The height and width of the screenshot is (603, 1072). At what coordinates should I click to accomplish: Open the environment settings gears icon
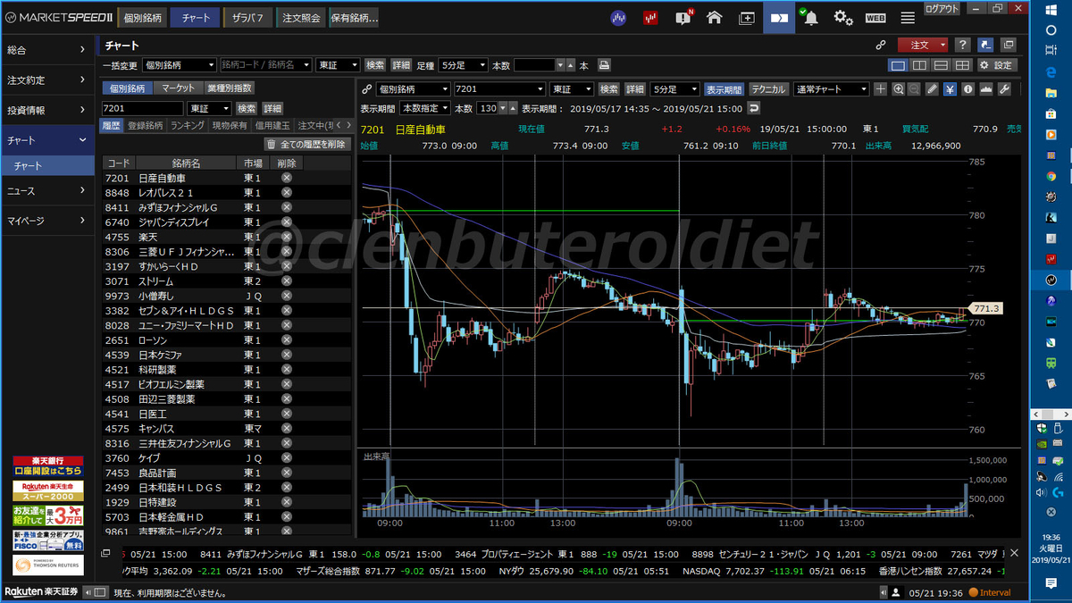point(843,17)
